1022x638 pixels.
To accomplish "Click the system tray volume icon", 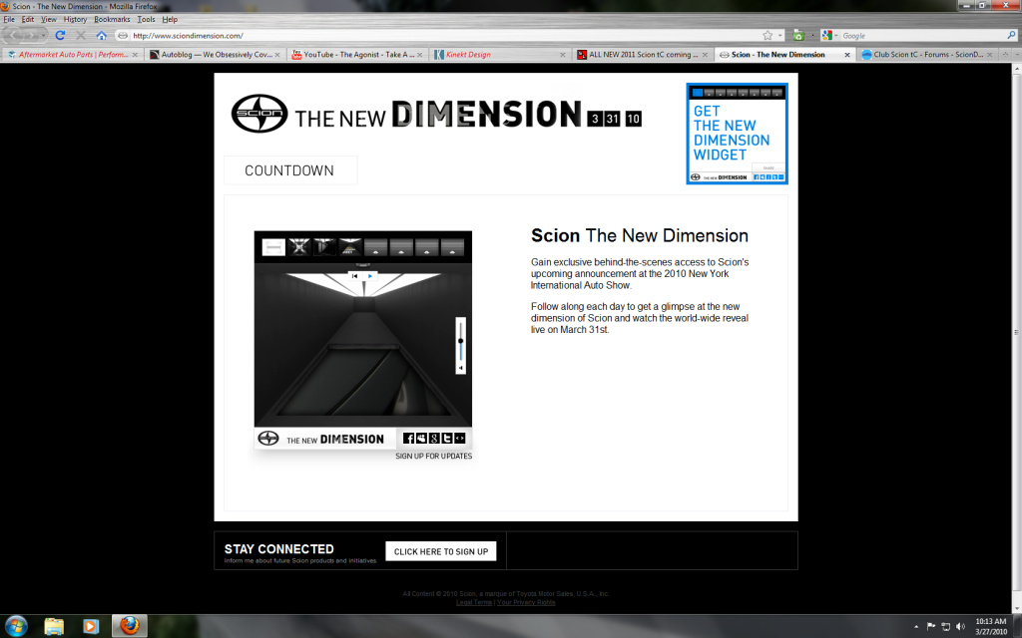I will tap(961, 626).
